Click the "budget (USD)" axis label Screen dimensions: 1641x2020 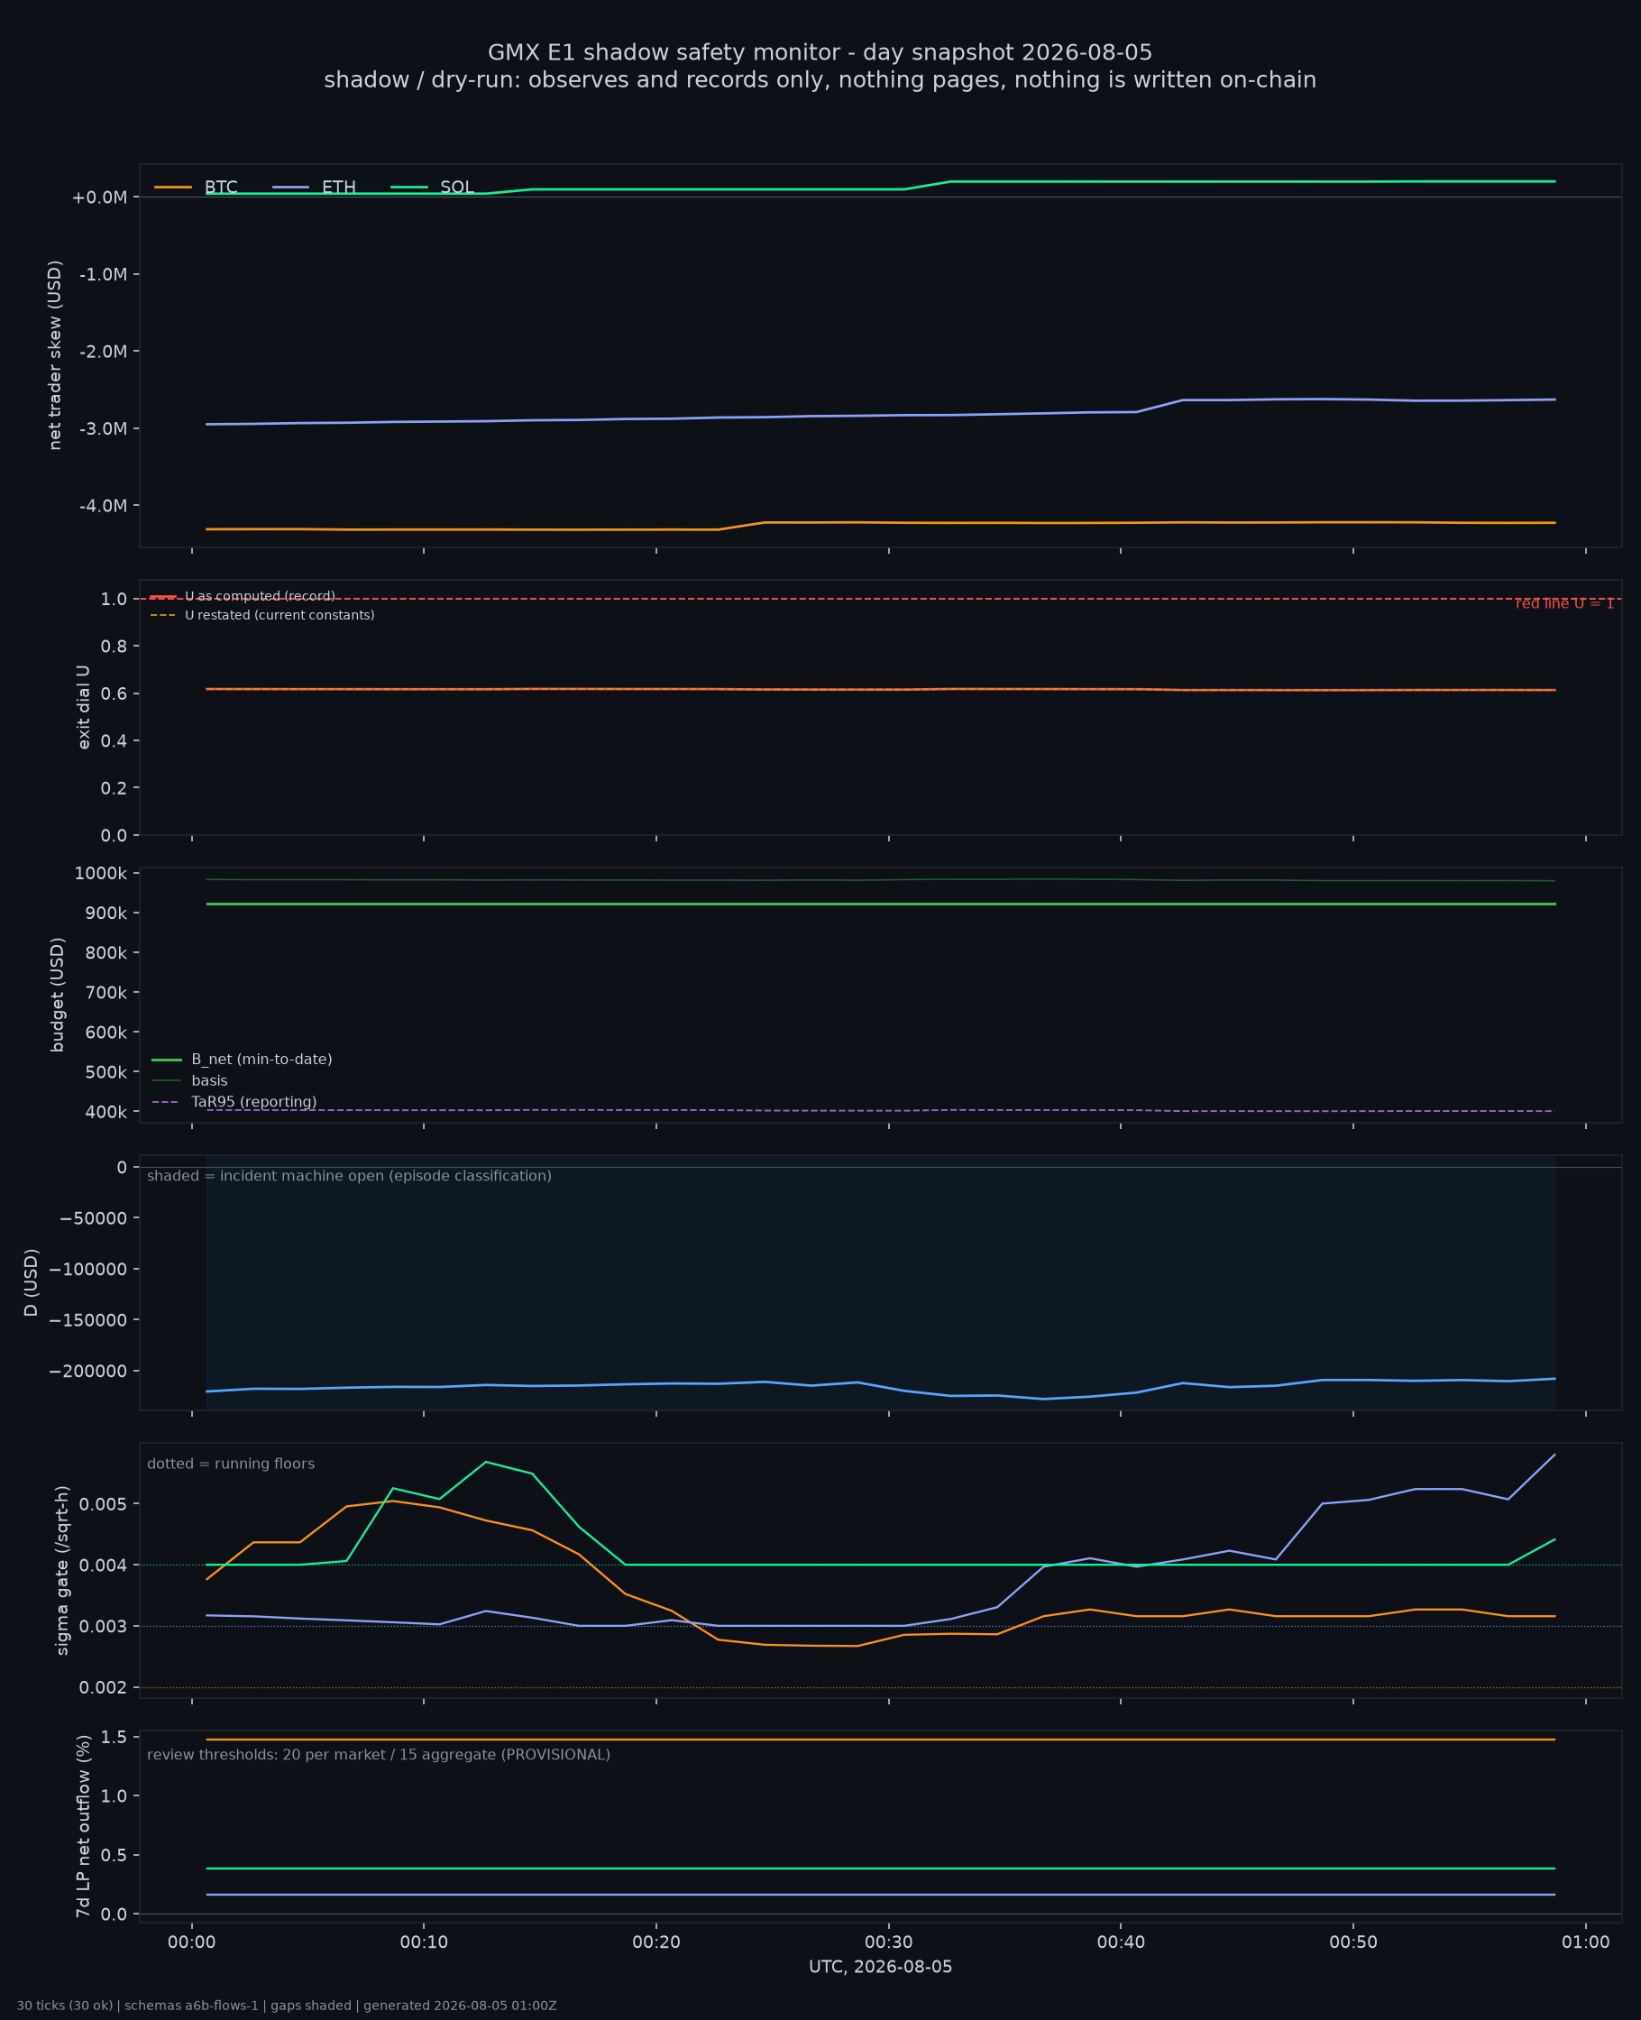pos(58,995)
